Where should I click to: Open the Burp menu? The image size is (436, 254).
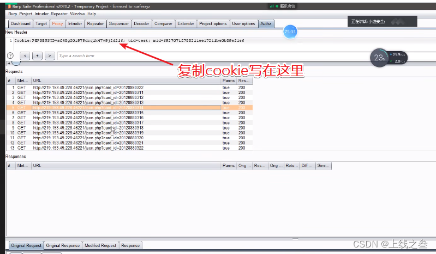[x=13, y=14]
